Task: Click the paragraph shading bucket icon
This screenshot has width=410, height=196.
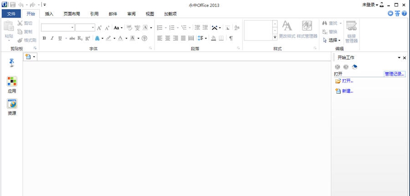Action: click(x=213, y=38)
